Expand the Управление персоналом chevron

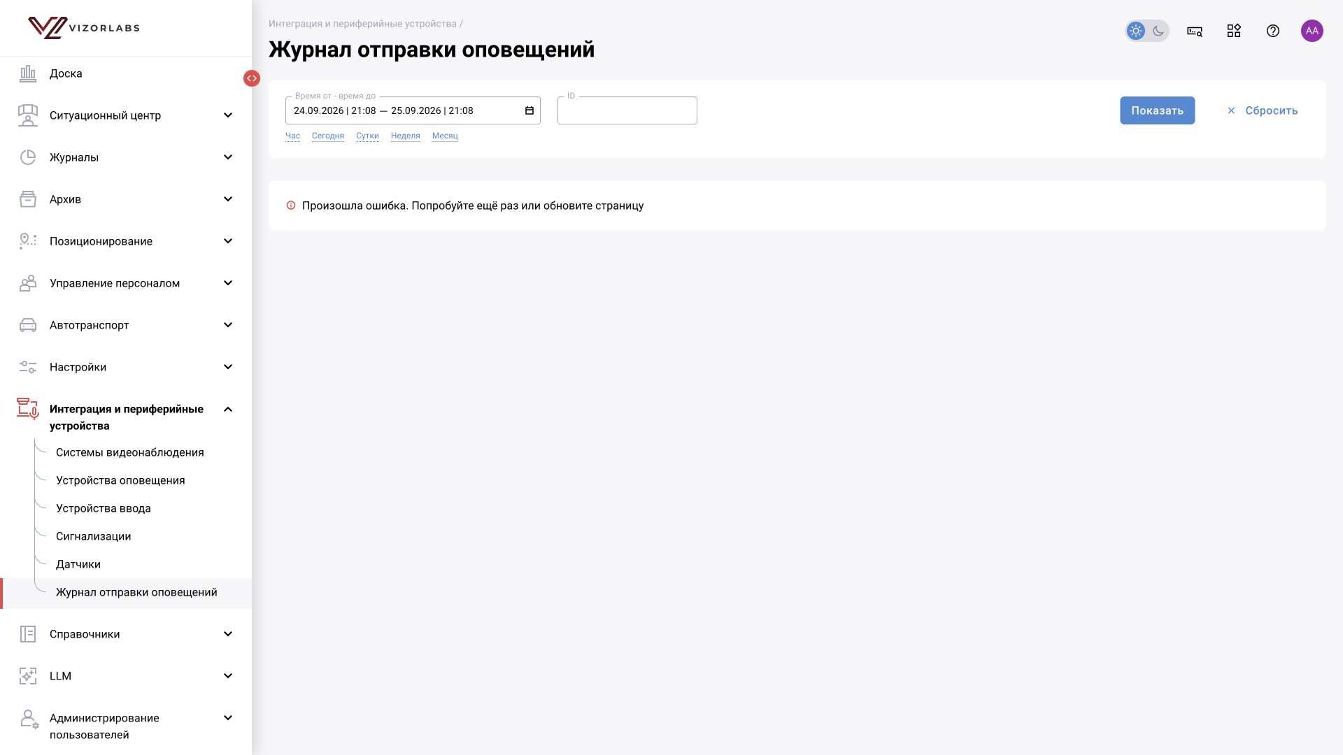(228, 283)
